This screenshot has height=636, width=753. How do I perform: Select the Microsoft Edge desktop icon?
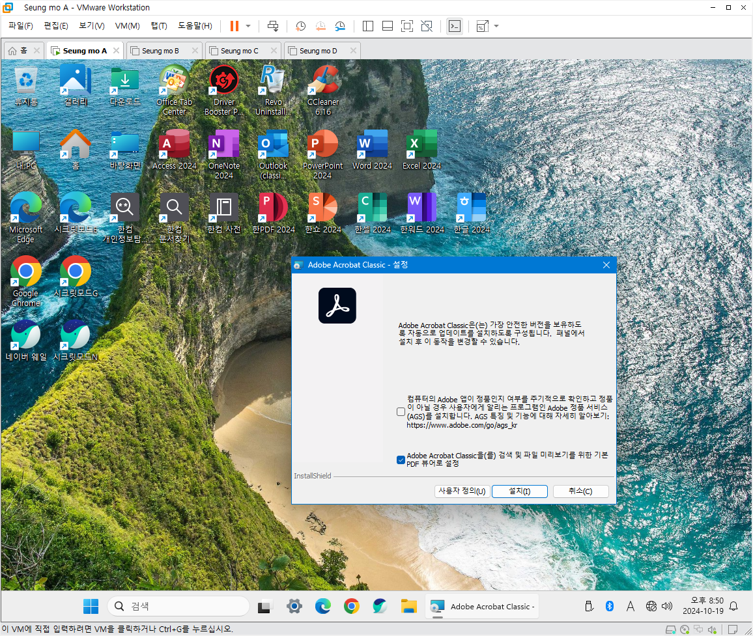[26, 218]
